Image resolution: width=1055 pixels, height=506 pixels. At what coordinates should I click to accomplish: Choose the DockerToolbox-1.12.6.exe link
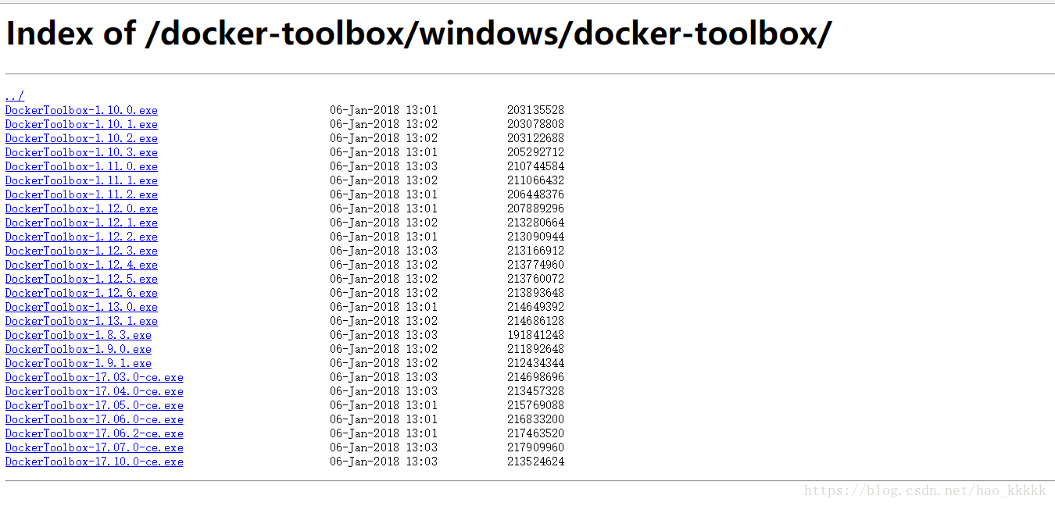(81, 293)
